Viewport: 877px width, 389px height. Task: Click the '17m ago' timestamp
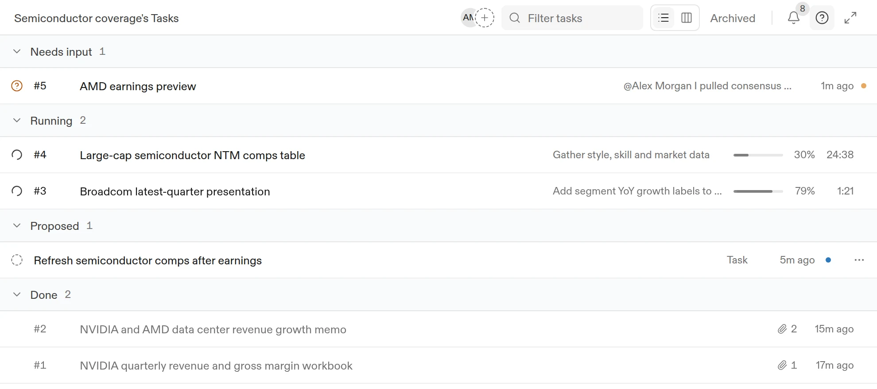(x=835, y=365)
